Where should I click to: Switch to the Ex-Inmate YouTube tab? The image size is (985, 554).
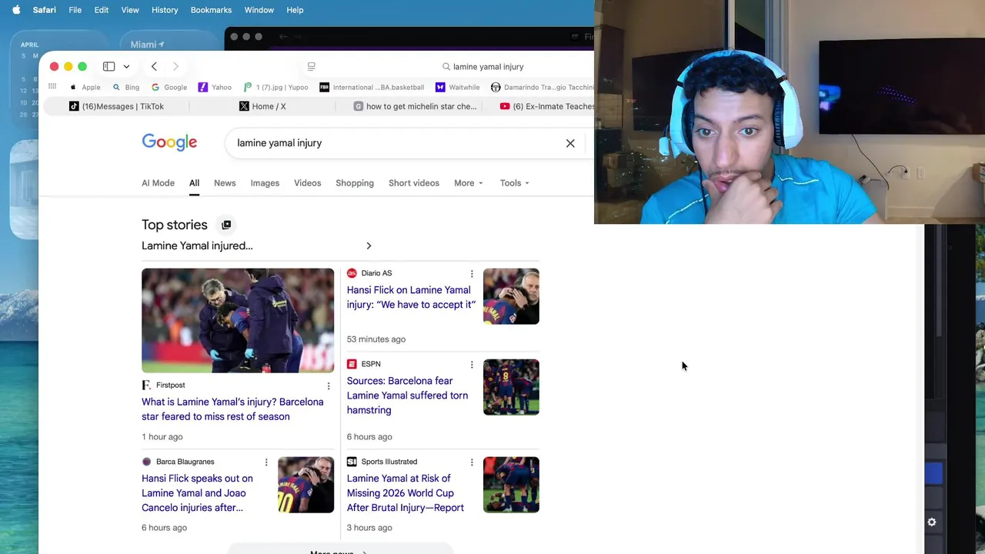(x=546, y=106)
